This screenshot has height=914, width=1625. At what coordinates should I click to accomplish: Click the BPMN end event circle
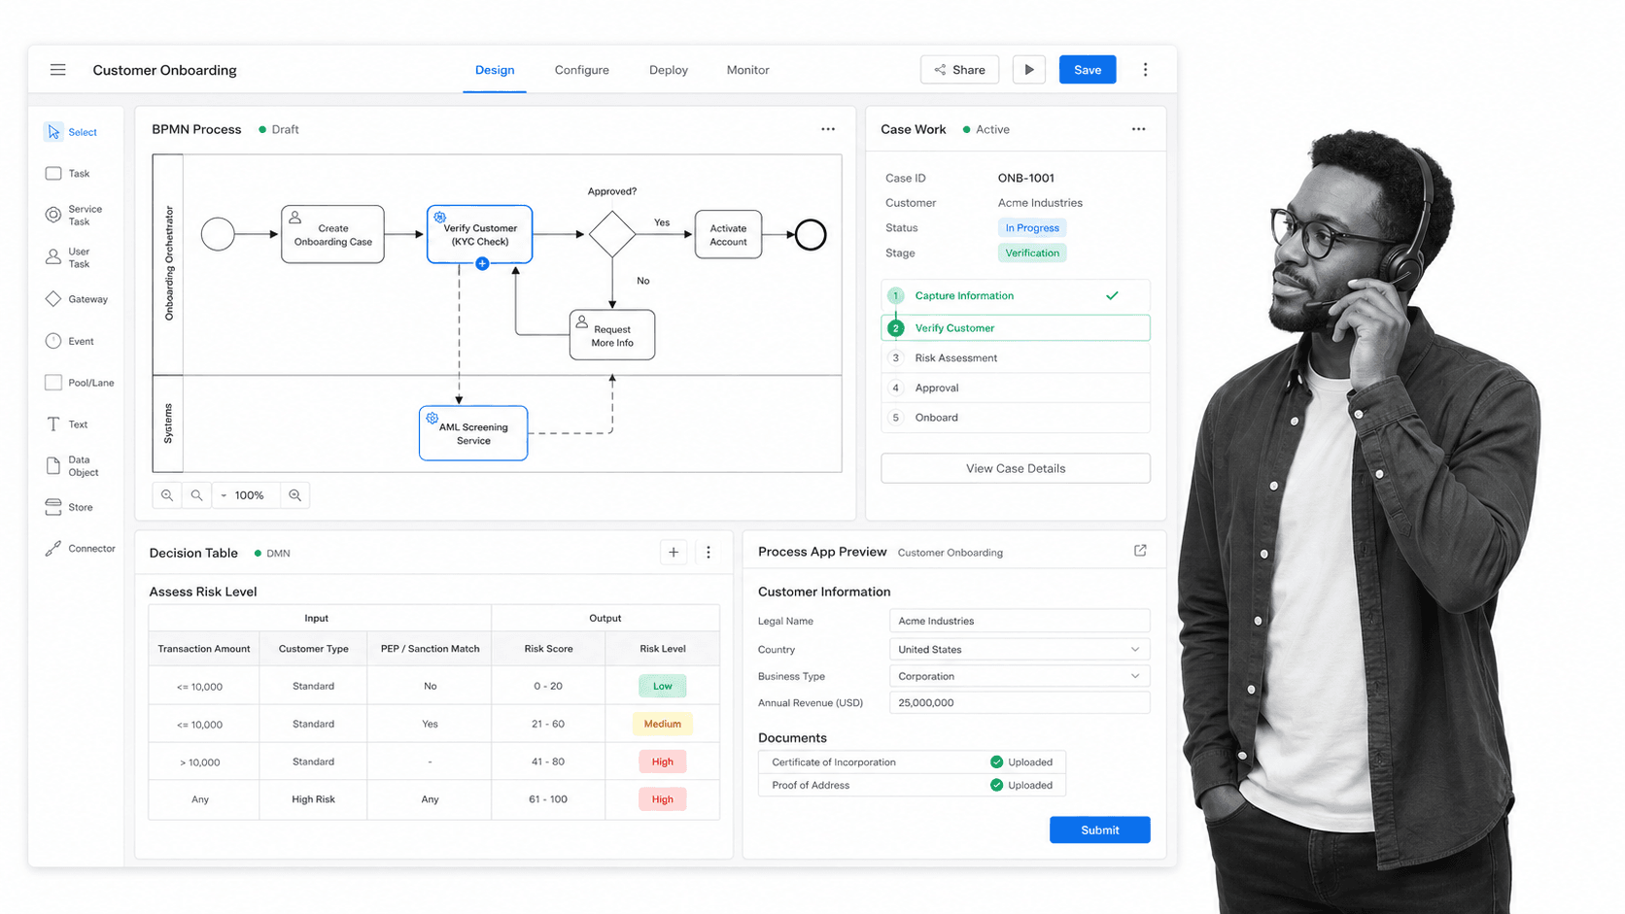[811, 234]
